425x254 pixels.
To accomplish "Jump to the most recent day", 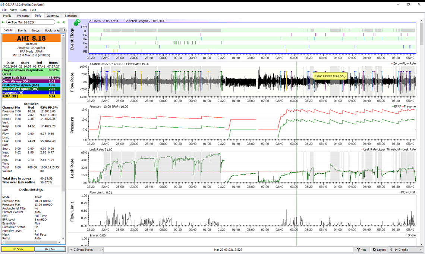I will (64, 22).
